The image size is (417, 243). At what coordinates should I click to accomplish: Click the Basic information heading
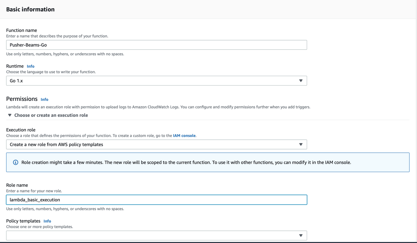click(30, 9)
